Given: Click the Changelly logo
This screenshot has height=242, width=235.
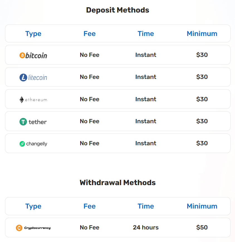Looking at the screenshot, I should 33,144.
